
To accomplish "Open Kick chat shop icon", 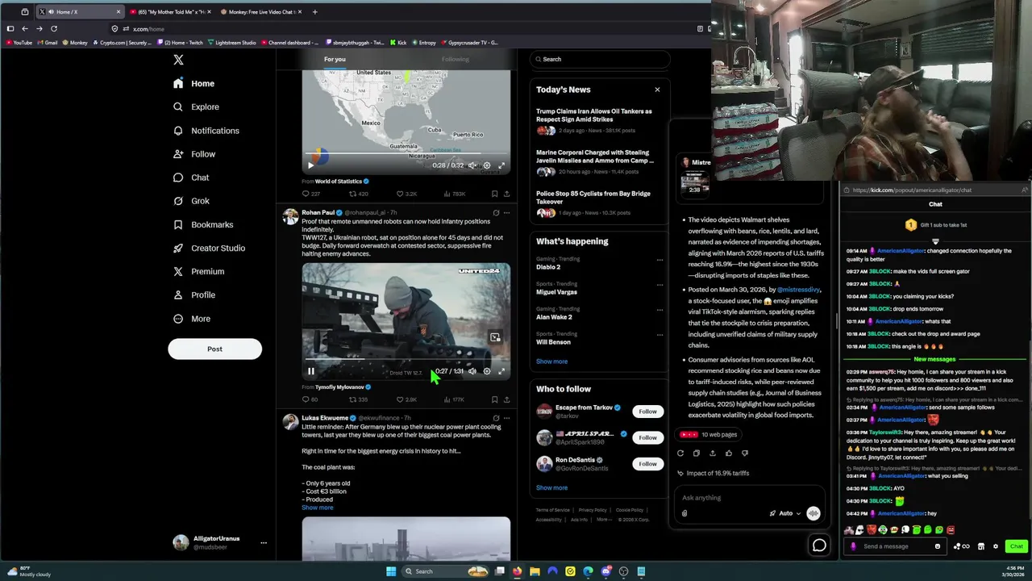I will point(981,546).
